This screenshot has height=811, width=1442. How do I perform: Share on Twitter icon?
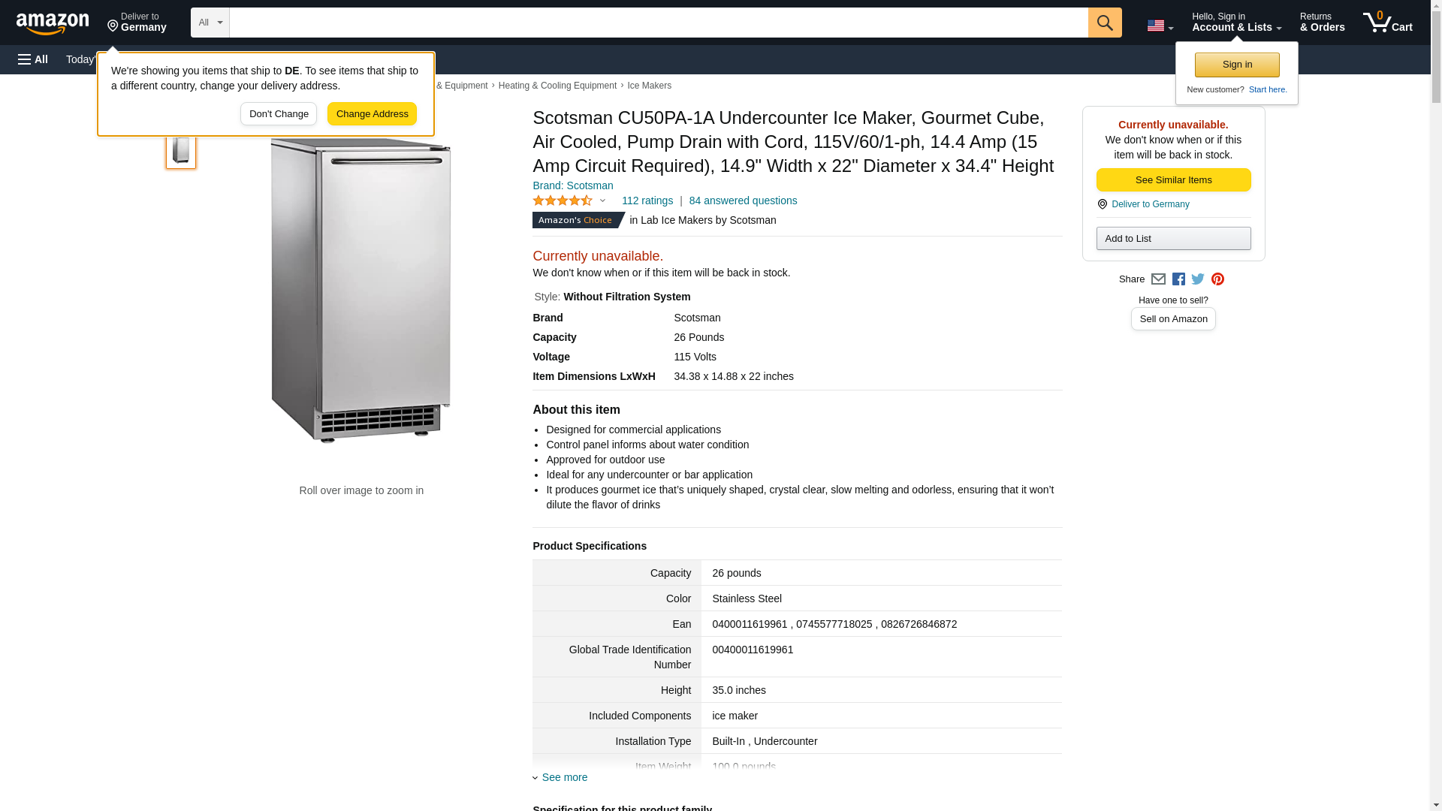point(1198,279)
